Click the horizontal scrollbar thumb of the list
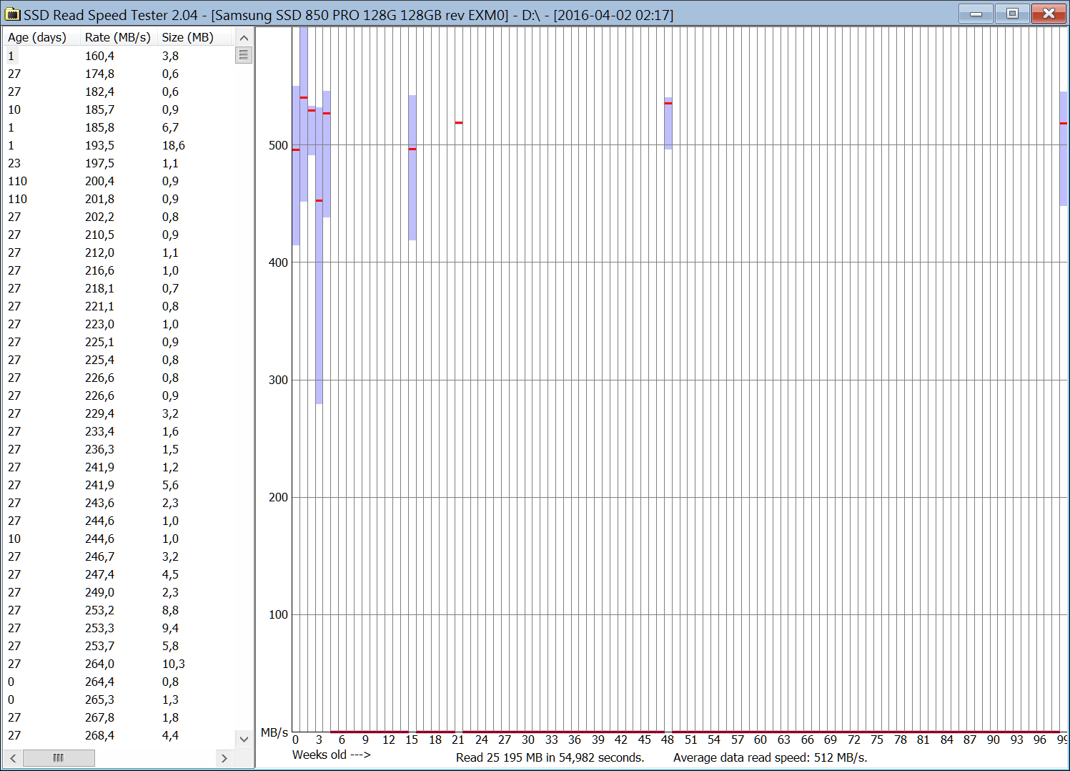Screen dimensions: 1070x771 click(59, 757)
